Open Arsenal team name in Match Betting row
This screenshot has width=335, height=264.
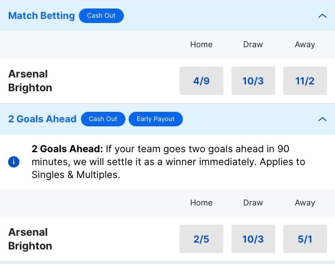pyautogui.click(x=28, y=74)
